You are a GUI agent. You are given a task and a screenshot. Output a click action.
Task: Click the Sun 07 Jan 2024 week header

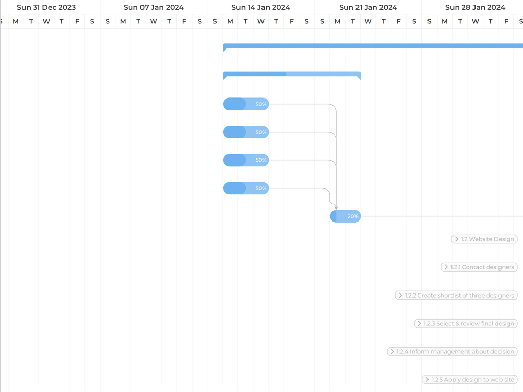click(x=153, y=7)
